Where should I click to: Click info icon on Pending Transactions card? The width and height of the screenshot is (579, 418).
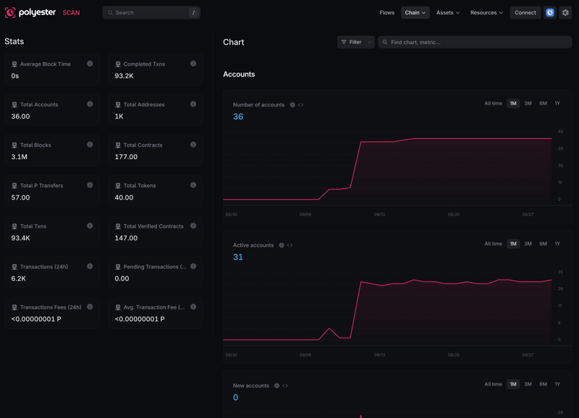(193, 266)
